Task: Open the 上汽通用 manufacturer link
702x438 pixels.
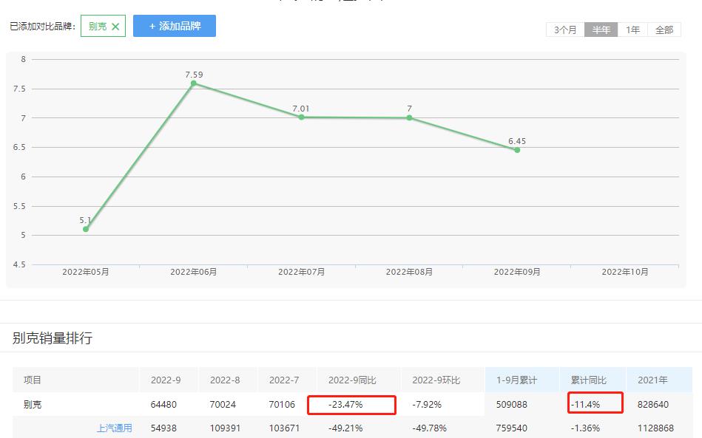Action: 114,428
